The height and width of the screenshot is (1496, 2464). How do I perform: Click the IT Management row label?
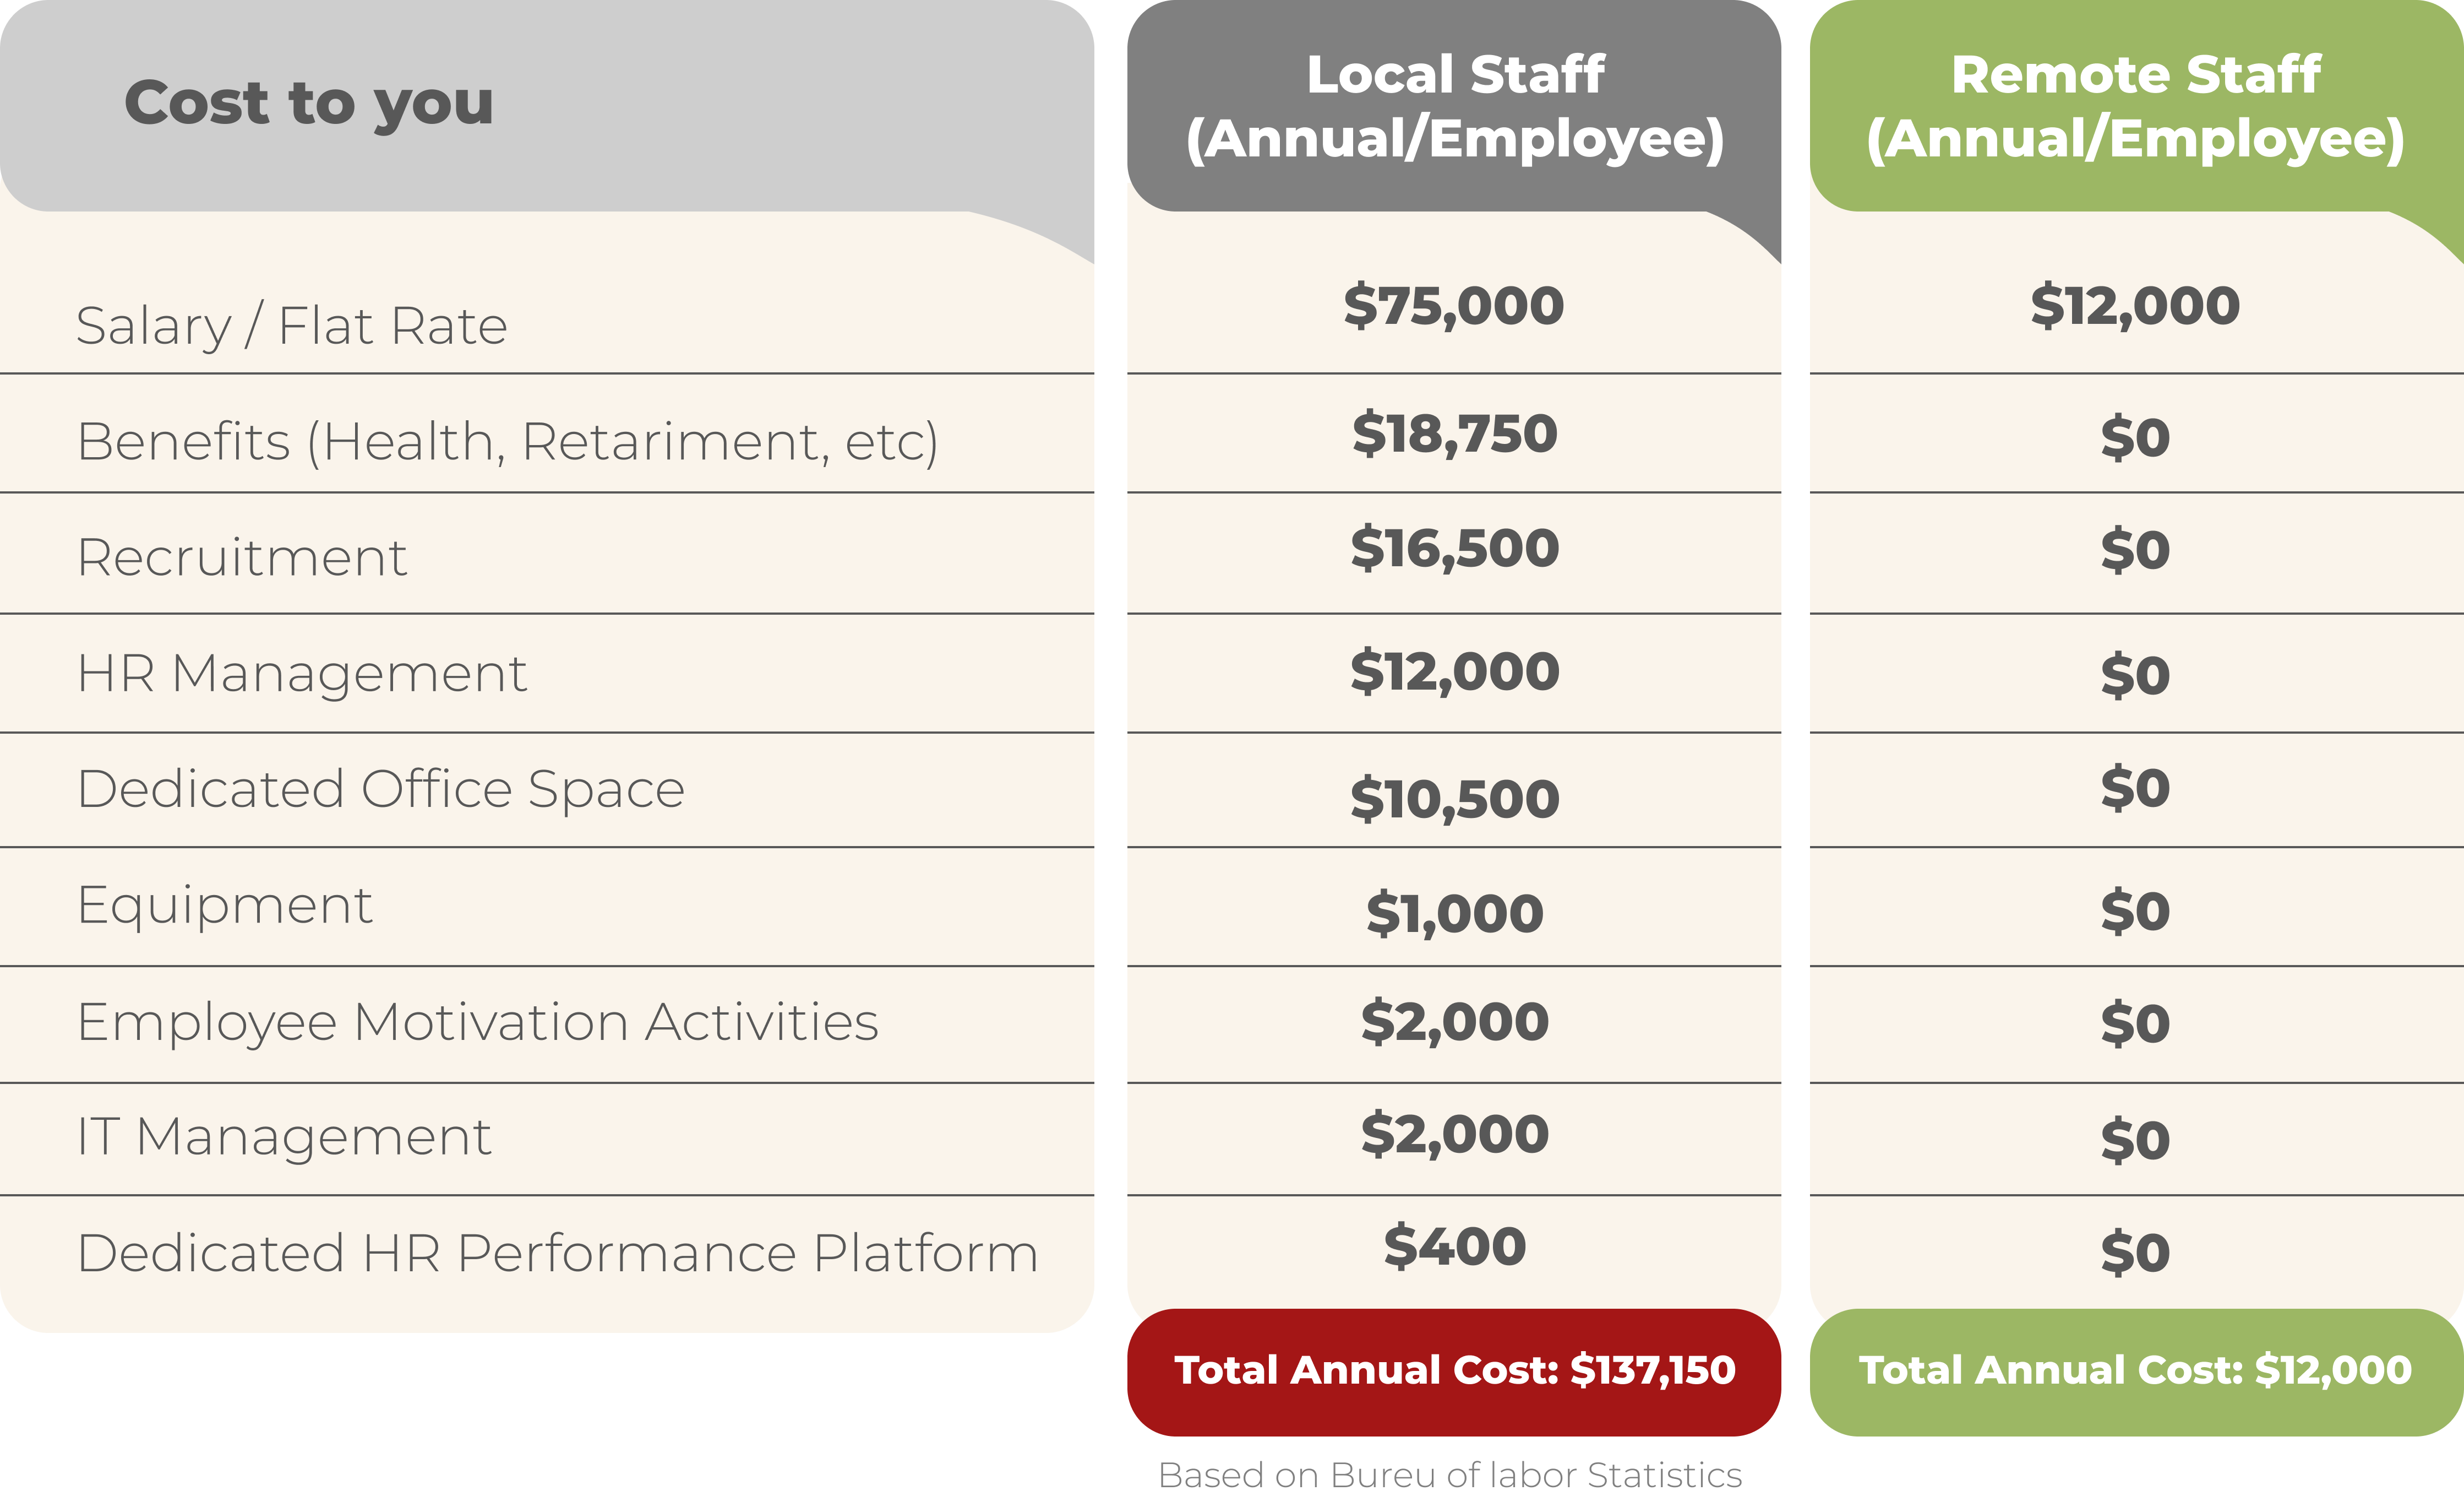point(284,1138)
